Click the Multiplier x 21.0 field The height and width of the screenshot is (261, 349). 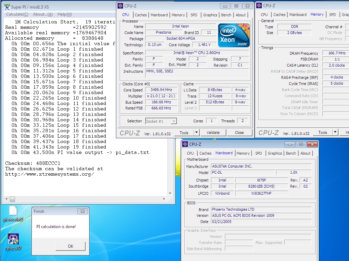[x=161, y=96]
